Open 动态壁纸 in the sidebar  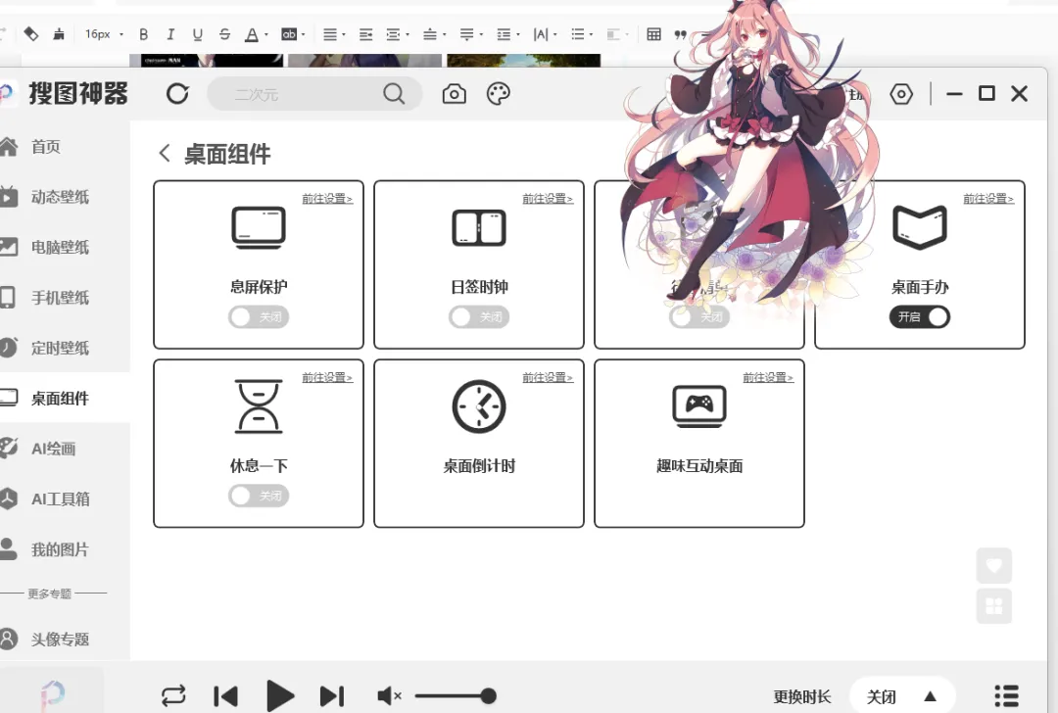point(60,197)
